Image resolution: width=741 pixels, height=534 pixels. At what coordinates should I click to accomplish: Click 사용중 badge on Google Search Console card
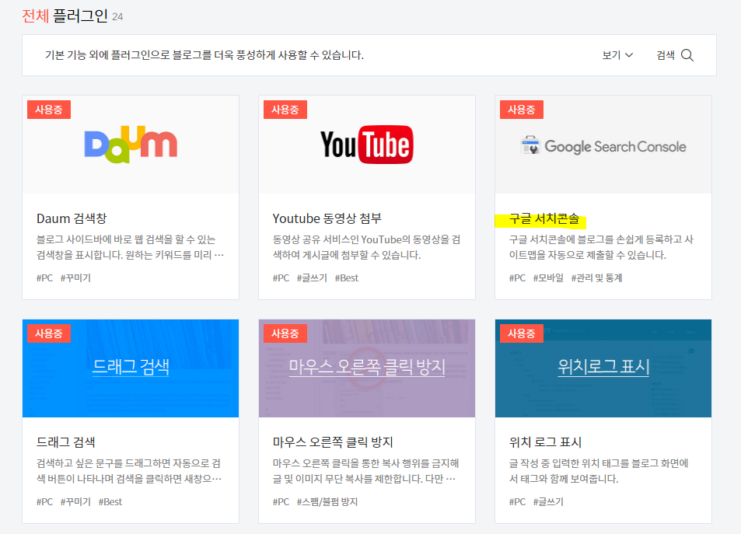click(521, 110)
